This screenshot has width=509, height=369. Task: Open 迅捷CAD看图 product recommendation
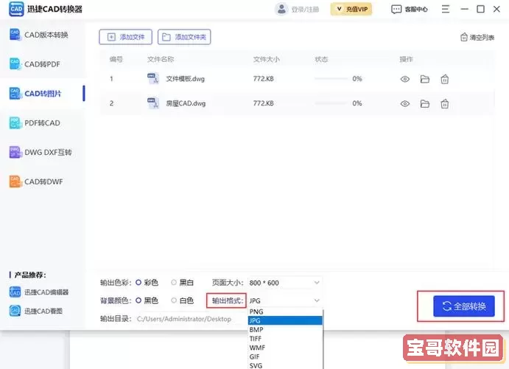35,311
